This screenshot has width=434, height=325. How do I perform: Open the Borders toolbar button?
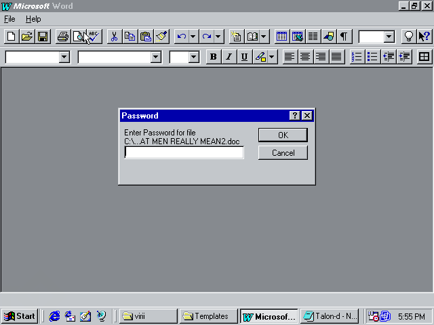tap(424, 57)
